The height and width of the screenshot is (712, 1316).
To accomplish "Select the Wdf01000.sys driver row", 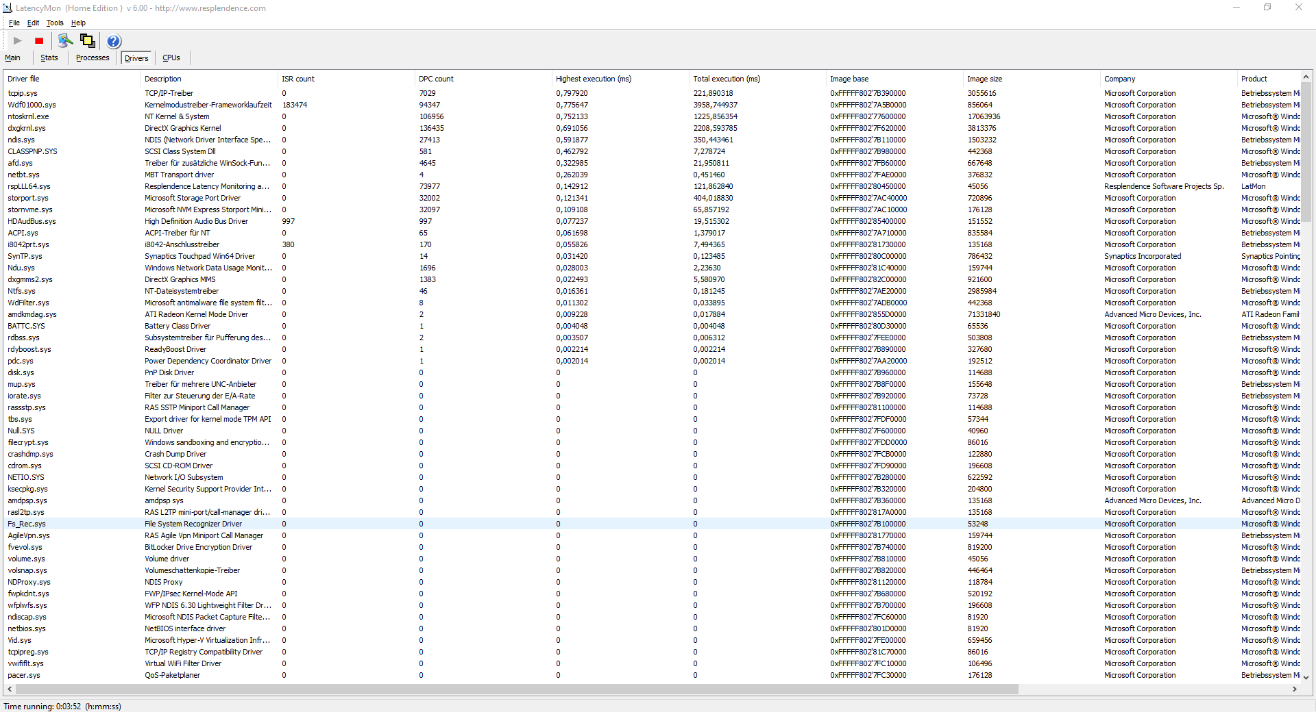I will pyautogui.click(x=652, y=105).
